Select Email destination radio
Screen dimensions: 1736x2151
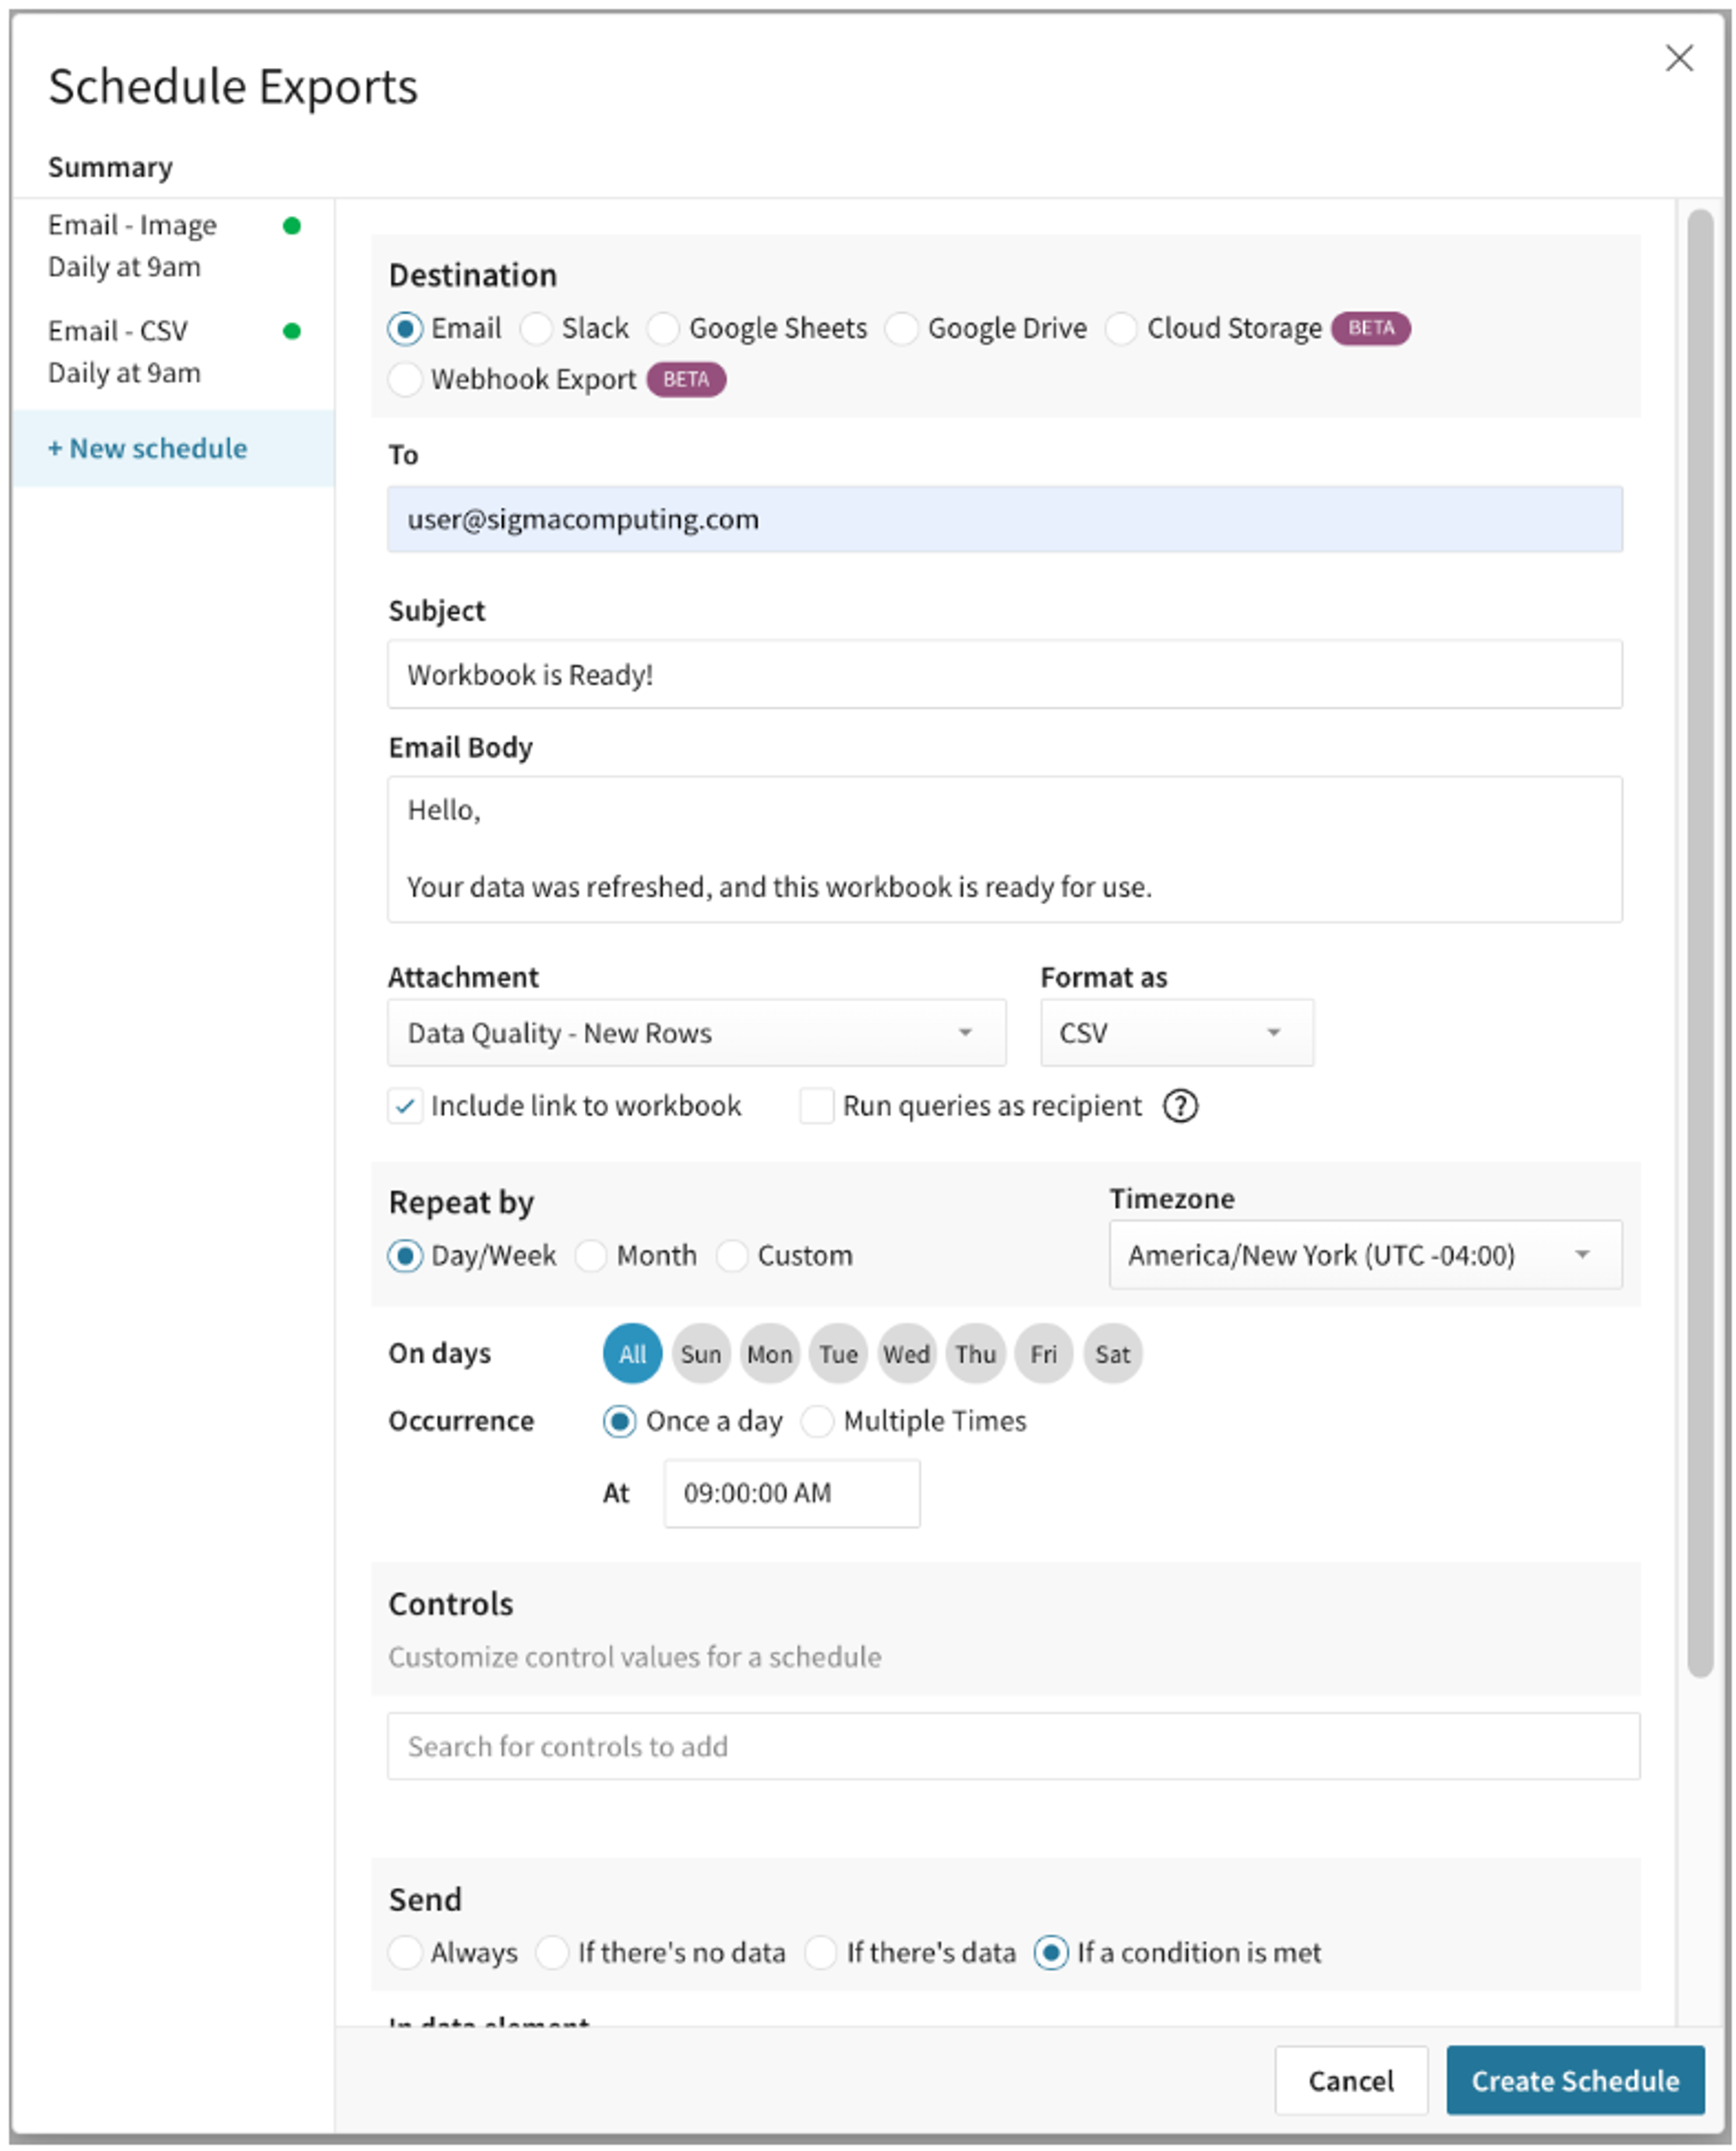405,328
